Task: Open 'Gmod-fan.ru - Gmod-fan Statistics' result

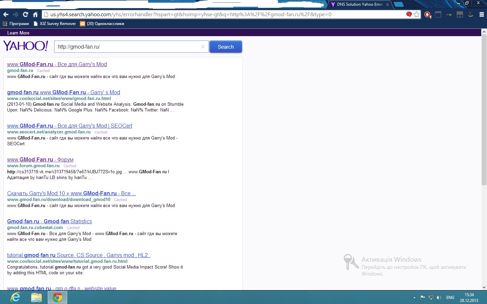Action: coord(49,221)
